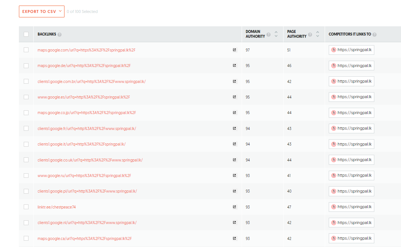Open external link icon for clients1.google.pl row
401x247 pixels.
(234, 191)
